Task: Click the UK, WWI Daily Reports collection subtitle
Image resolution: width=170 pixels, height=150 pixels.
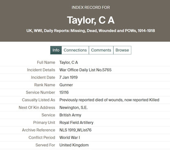Action: [91, 31]
